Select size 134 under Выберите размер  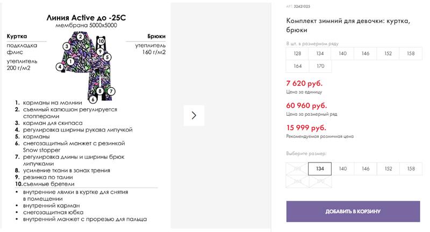coord(320,168)
